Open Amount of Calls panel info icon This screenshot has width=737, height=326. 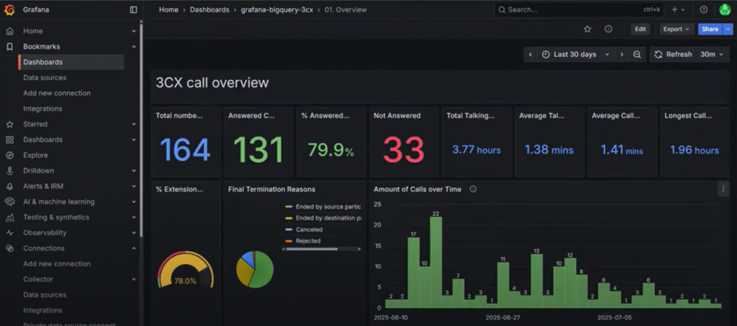[473, 189]
